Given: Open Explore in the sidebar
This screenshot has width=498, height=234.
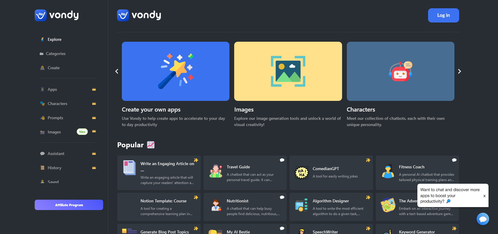Looking at the screenshot, I should click(x=54, y=39).
